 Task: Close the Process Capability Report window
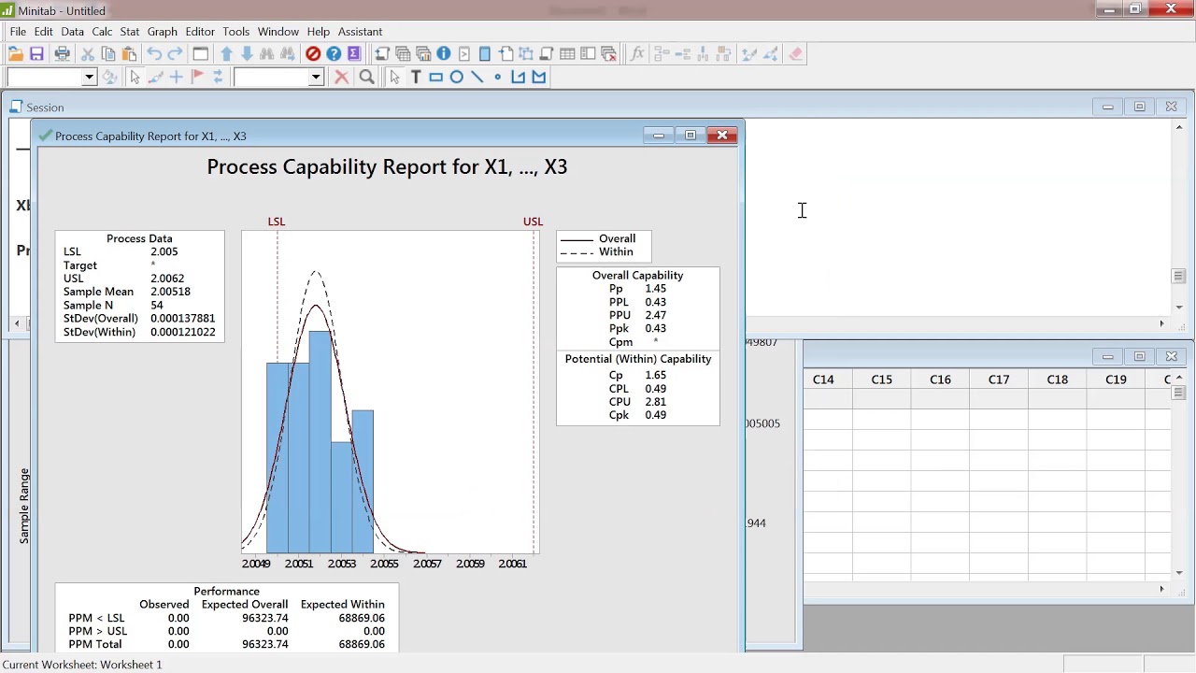click(722, 136)
